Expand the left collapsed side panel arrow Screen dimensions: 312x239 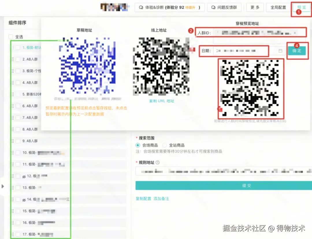tap(3, 186)
